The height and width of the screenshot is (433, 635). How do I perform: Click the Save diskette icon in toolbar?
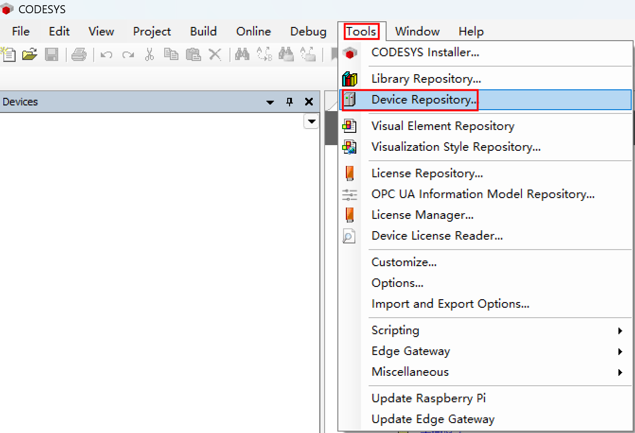51,54
